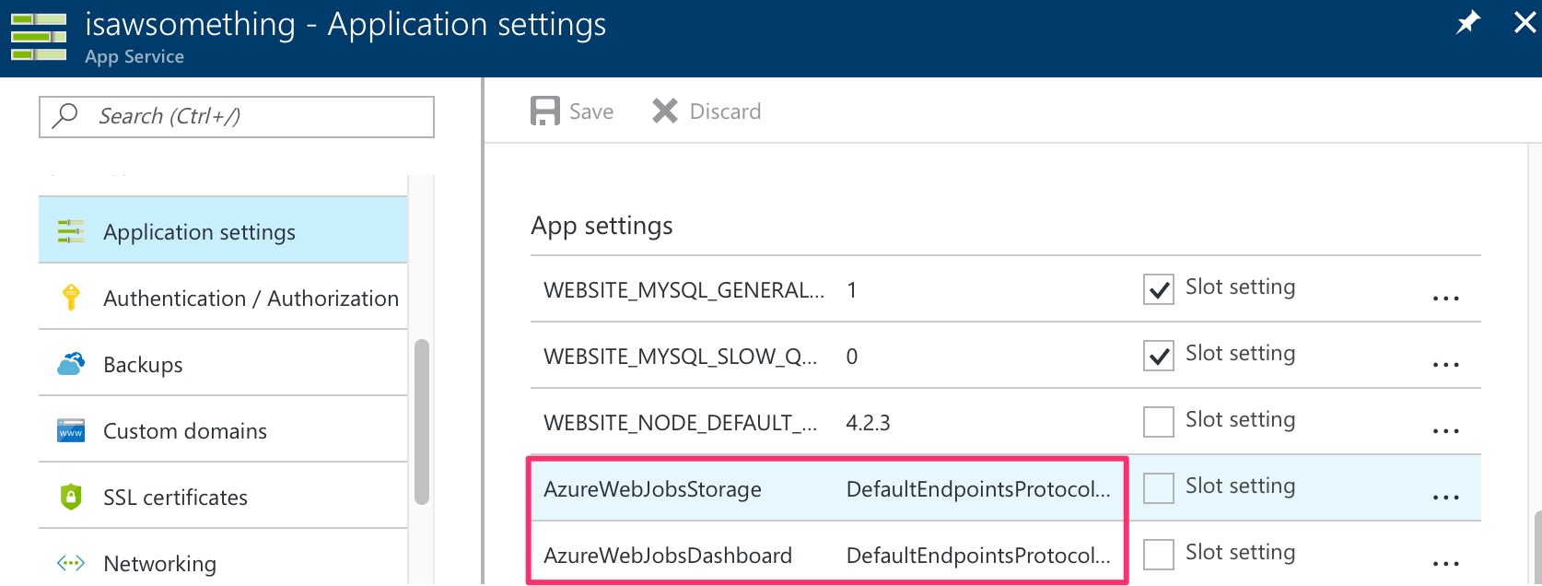This screenshot has width=1542, height=586.
Task: Uncheck Slot setting for WEBSITE_MYSQL_SLOW_Q
Action: pos(1158,356)
